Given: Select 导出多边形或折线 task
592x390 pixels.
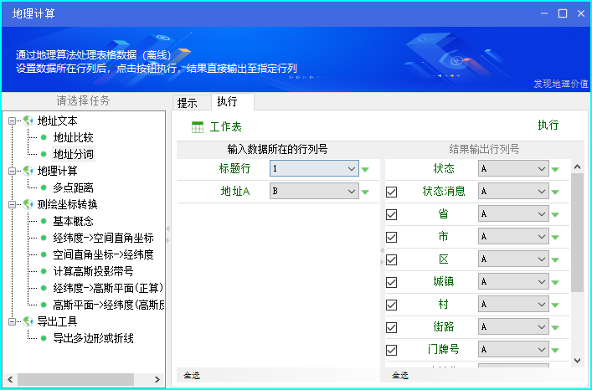Looking at the screenshot, I should [93, 338].
